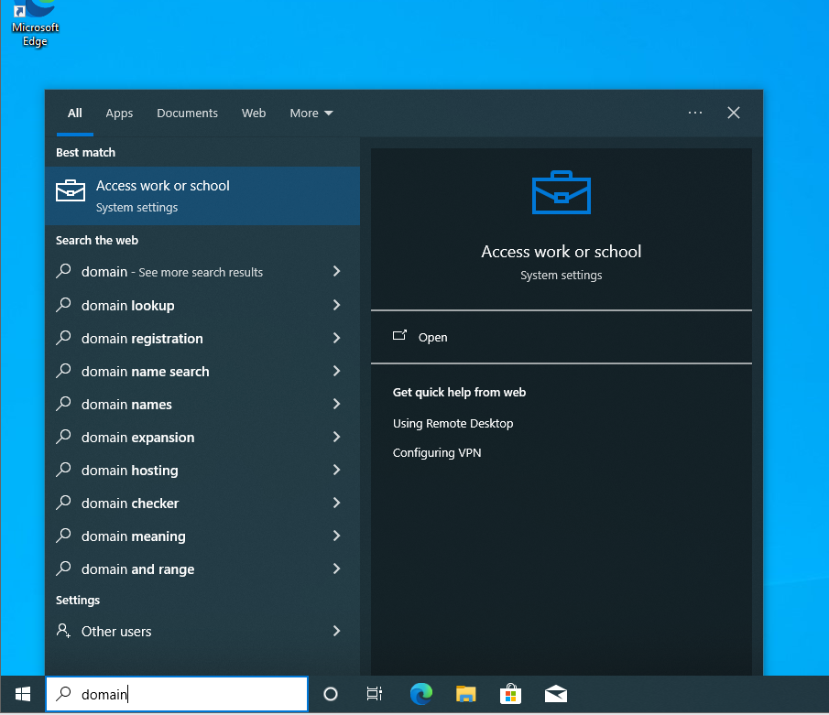Select 'domain hosting' web suggestion
Image resolution: width=829 pixels, height=715 pixels.
202,471
